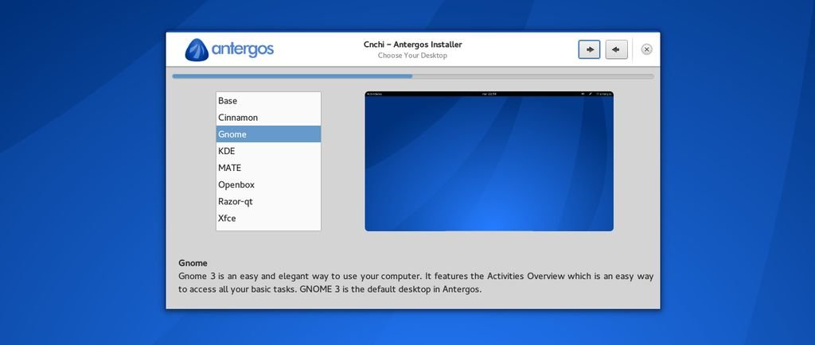Click the Antergos logo
Screen dimensions: 815x345
pyautogui.click(x=229, y=50)
